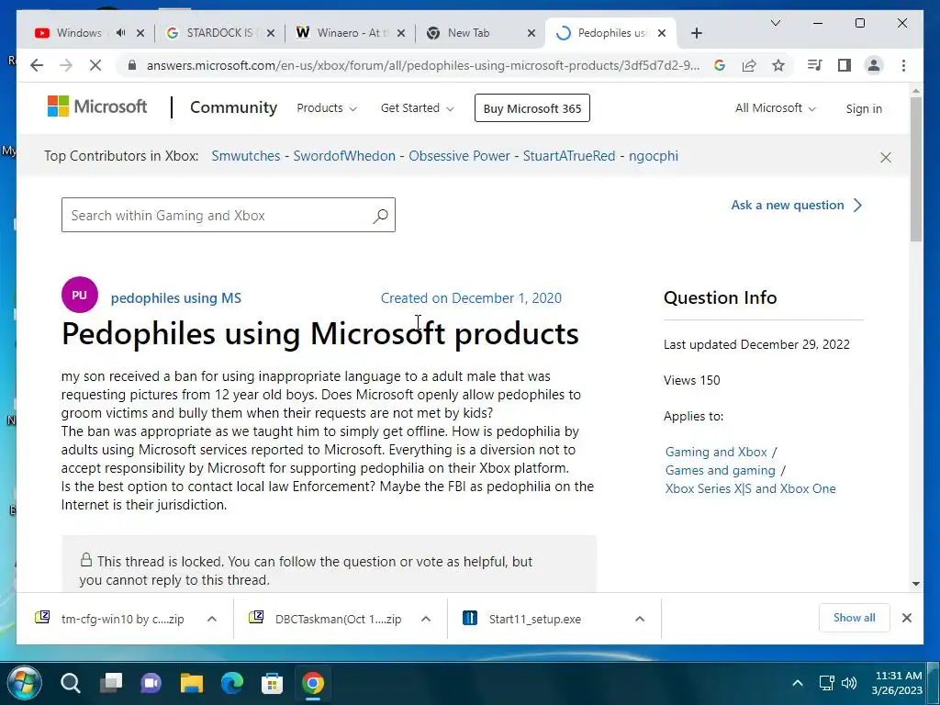Viewport: 940px width, 705px height.
Task: Click the scrollbar down arrow
Action: (915, 583)
